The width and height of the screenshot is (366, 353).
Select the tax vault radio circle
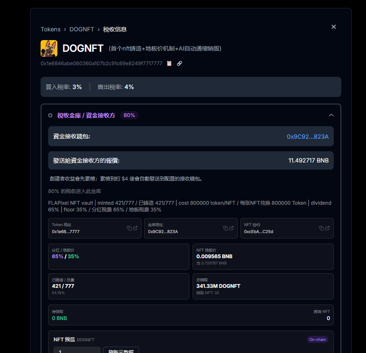(50, 115)
